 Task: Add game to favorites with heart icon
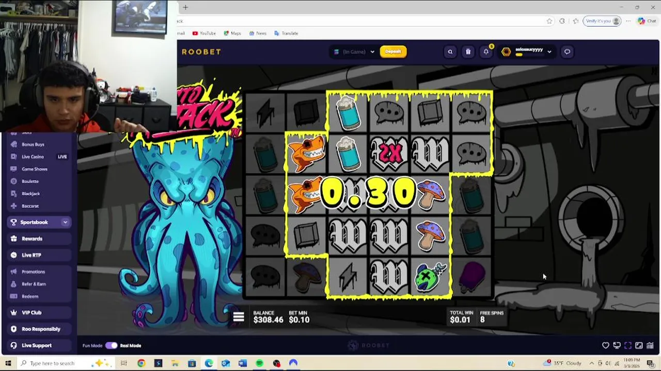[606, 346]
